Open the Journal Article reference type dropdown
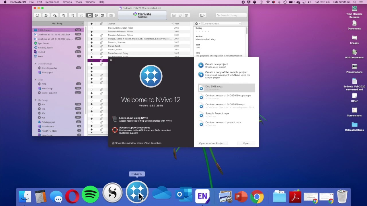Image resolution: width=367 pixels, height=206 pixels. tap(222, 23)
